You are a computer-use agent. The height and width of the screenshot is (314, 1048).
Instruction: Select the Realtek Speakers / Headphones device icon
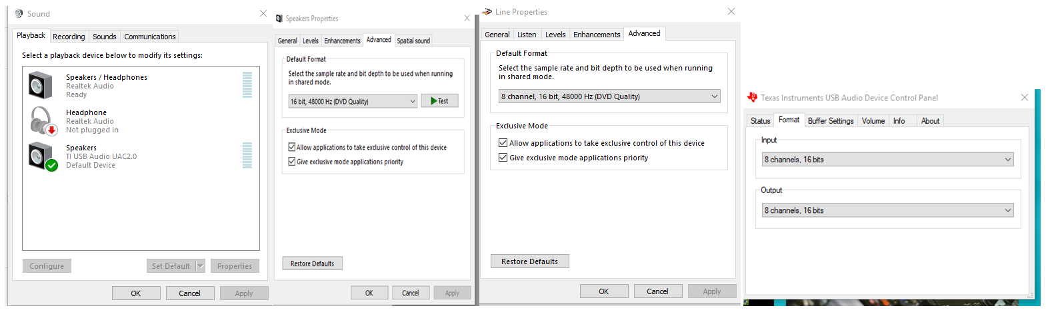tap(41, 86)
